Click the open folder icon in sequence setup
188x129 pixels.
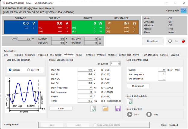point(105,109)
